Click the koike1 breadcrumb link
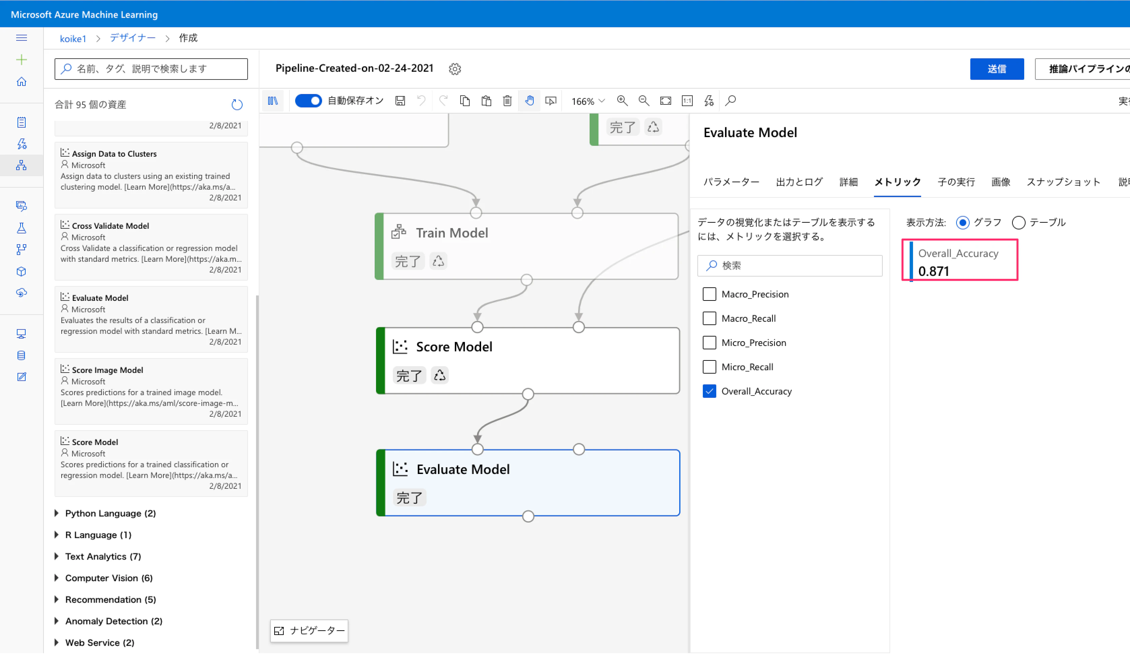Screen dimensions: 1130x667 [x=73, y=39]
